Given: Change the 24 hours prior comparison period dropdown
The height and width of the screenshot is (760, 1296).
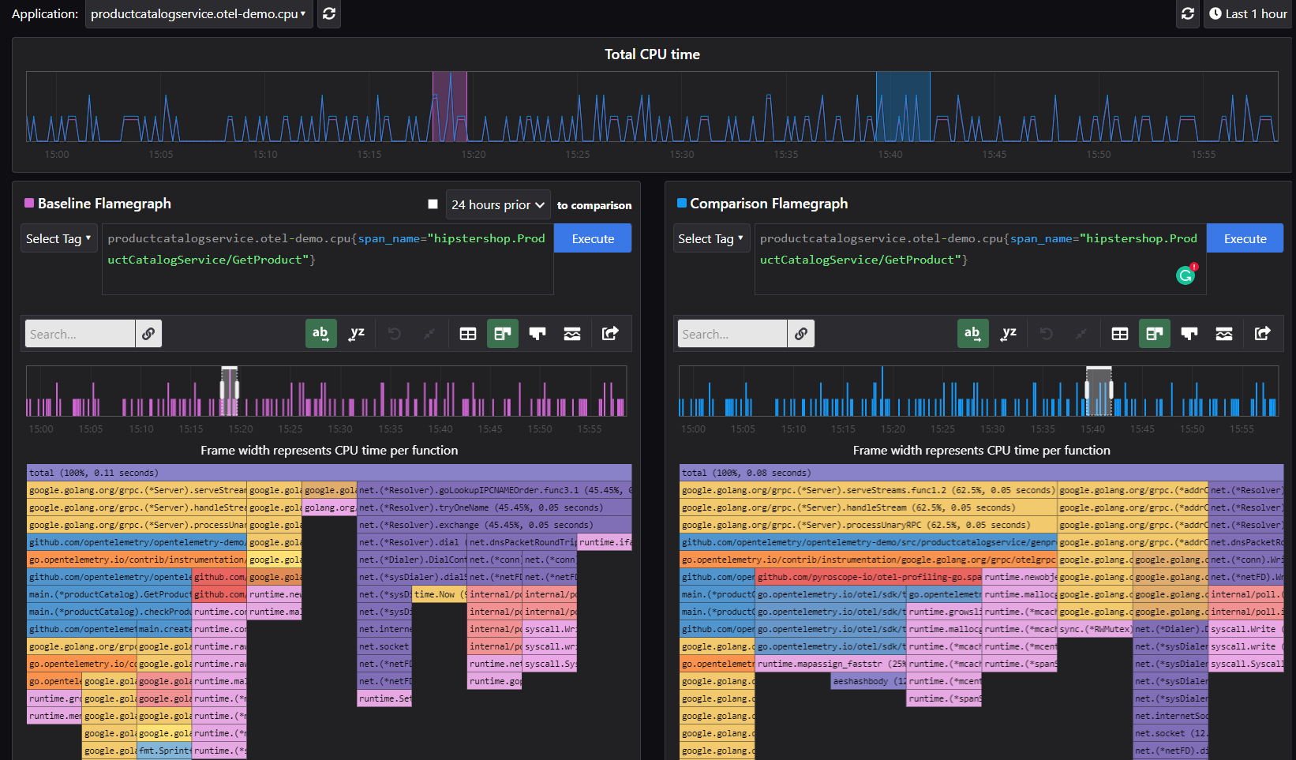Looking at the screenshot, I should coord(498,204).
